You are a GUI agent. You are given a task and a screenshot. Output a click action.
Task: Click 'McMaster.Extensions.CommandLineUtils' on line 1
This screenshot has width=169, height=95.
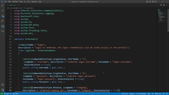(41, 11)
